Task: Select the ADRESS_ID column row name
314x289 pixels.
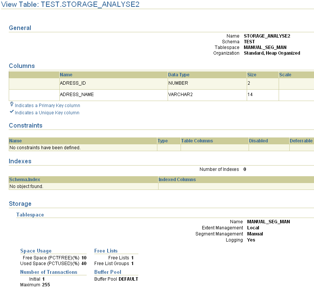Action: (73, 83)
